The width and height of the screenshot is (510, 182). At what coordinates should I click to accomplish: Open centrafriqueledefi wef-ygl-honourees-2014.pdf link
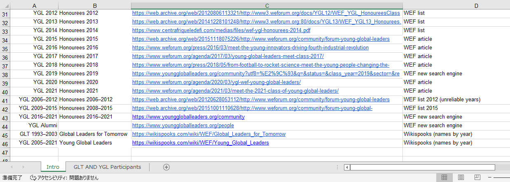coord(221,30)
